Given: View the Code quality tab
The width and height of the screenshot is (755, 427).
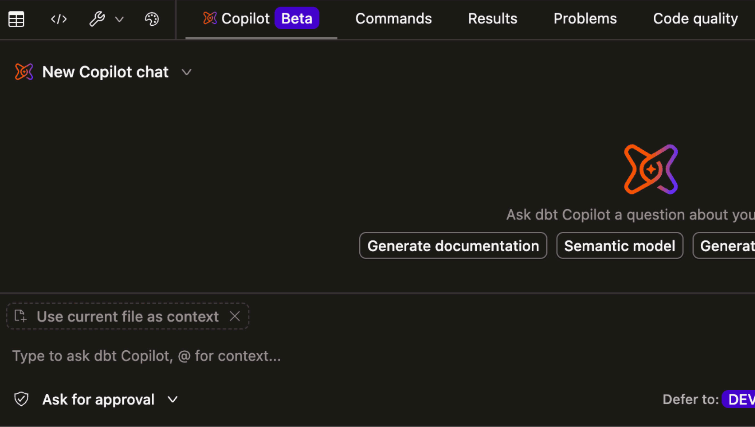Looking at the screenshot, I should 695,19.
